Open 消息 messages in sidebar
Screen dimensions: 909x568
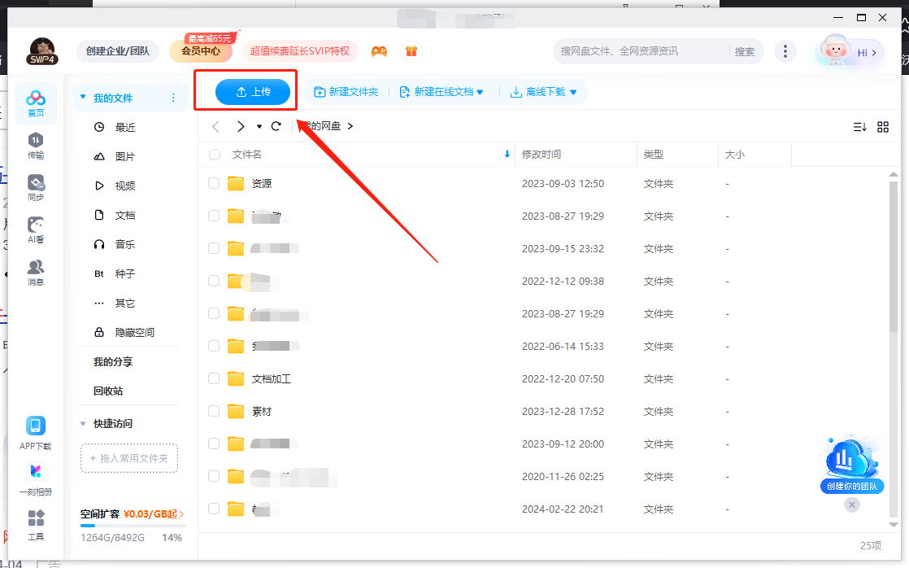36,270
